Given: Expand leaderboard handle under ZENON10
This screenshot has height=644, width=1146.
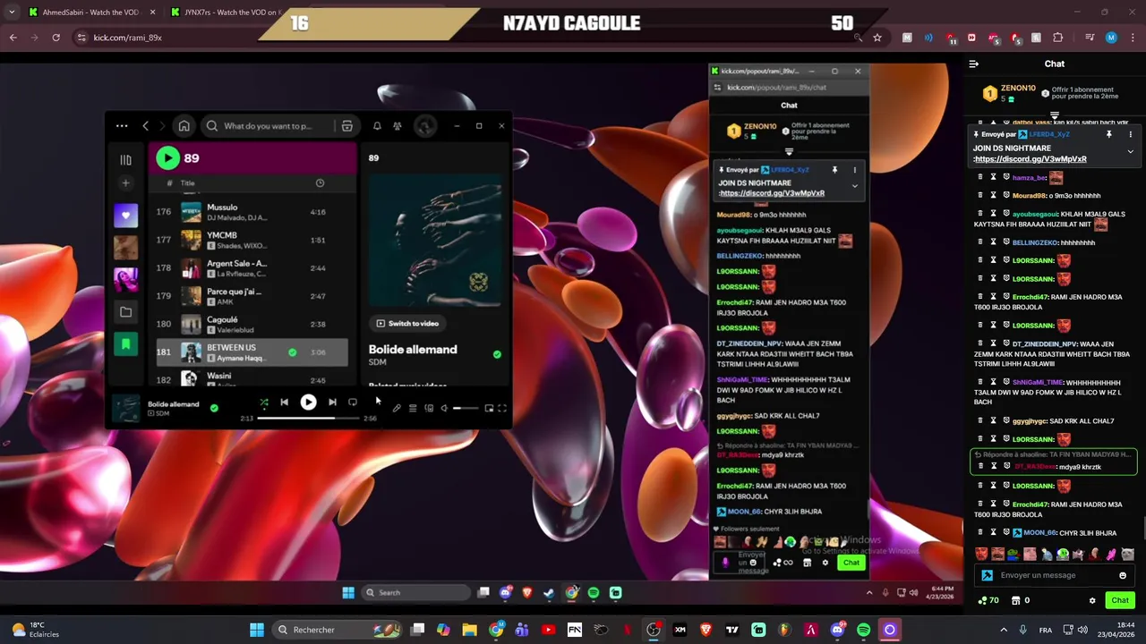Looking at the screenshot, I should tap(1055, 116).
